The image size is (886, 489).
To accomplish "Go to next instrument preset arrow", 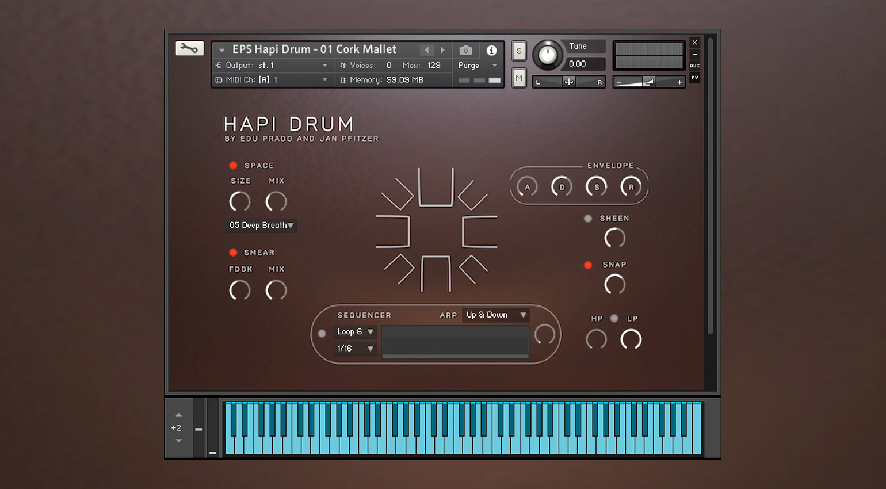I will point(442,50).
